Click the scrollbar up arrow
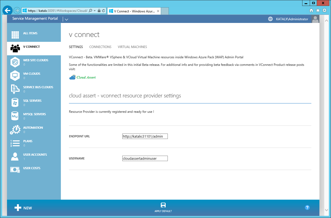 (x=326, y=21)
